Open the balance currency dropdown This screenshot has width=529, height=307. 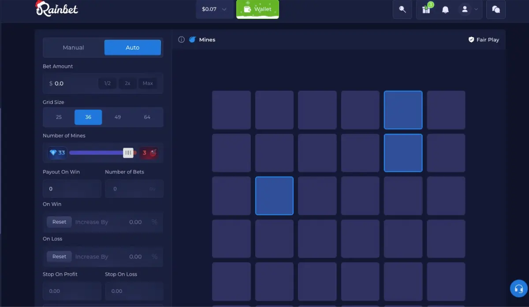tap(215, 9)
